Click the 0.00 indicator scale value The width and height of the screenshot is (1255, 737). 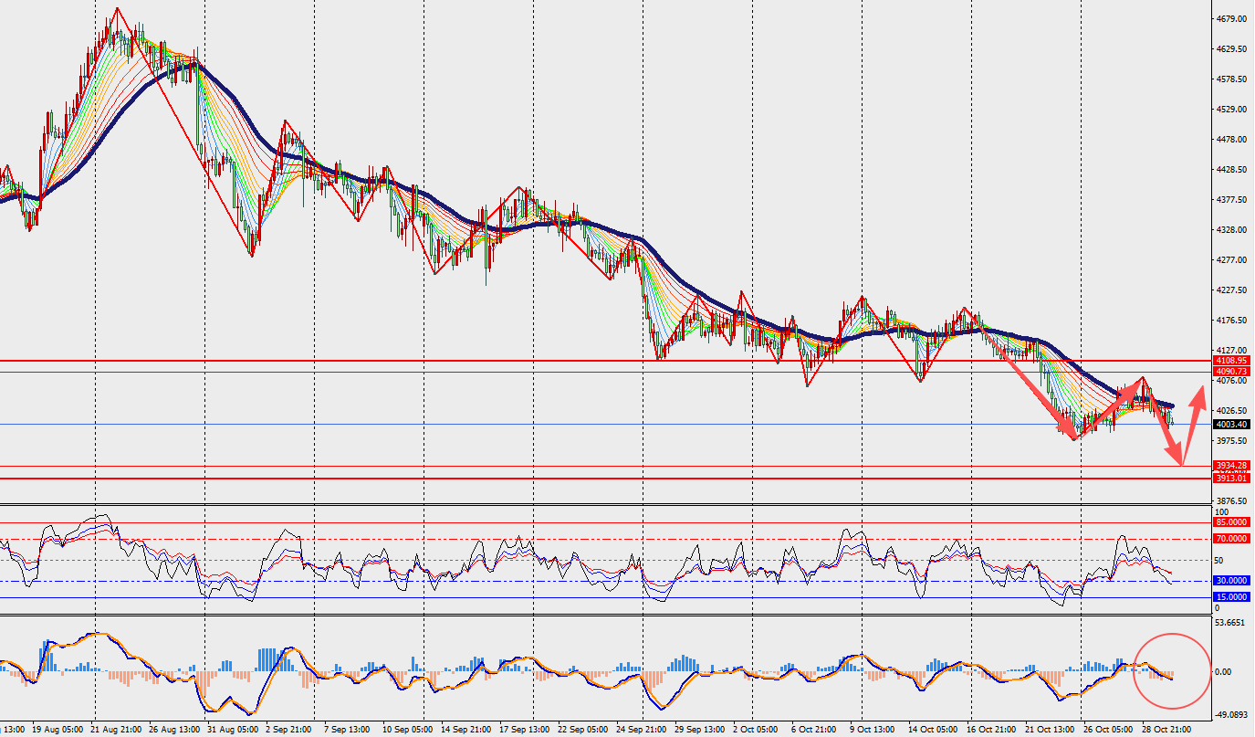point(1223,671)
